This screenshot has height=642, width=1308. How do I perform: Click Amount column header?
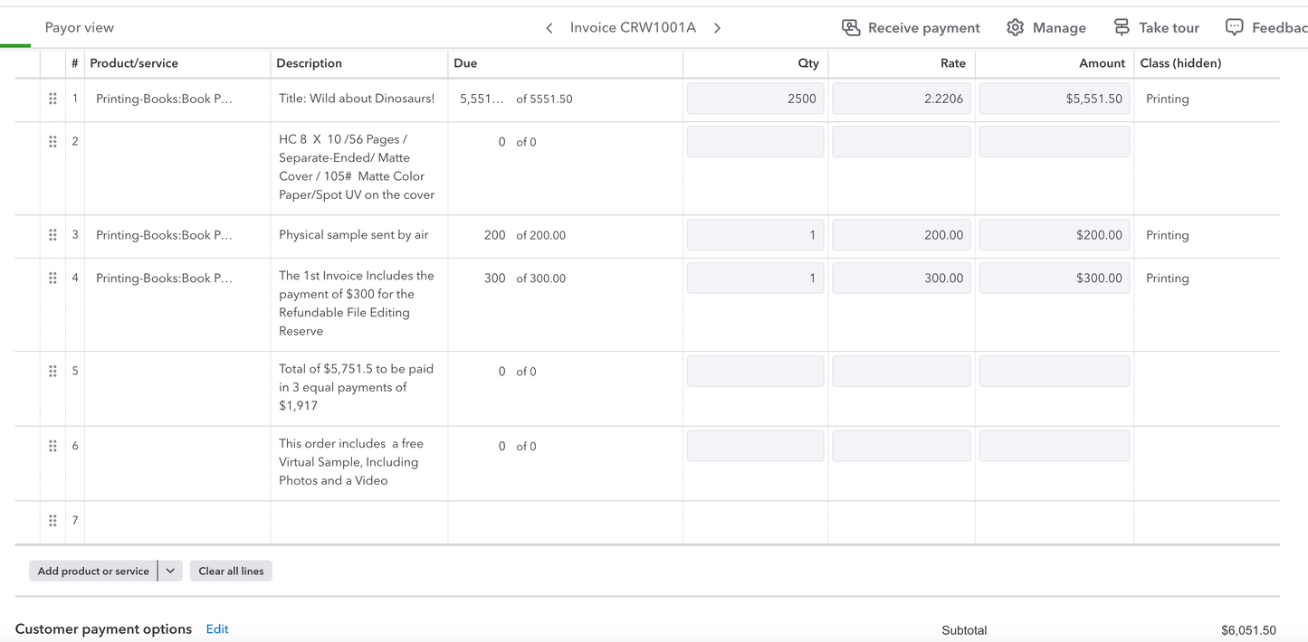[1102, 63]
